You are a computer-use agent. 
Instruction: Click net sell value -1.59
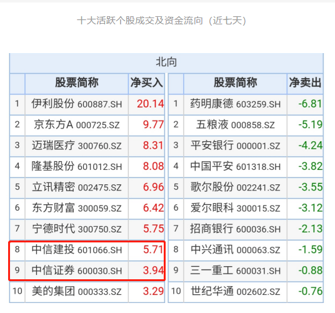(311, 250)
